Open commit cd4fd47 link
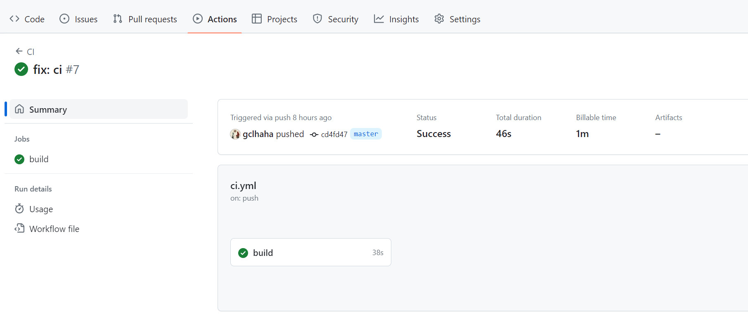 [334, 135]
